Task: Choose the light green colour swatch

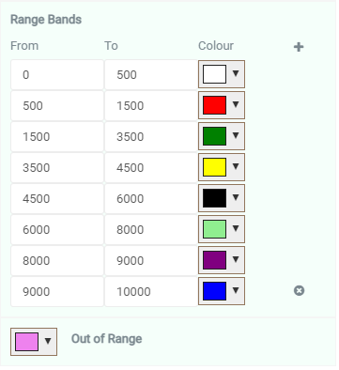Action: coord(214,229)
